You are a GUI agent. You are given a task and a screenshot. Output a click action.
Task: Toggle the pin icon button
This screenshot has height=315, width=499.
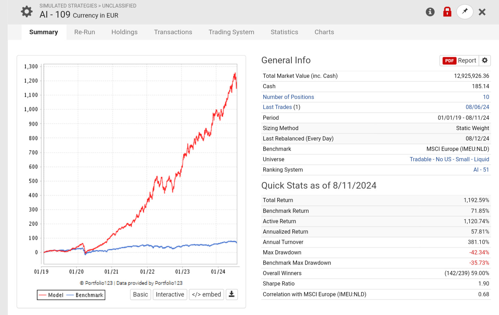click(x=465, y=12)
